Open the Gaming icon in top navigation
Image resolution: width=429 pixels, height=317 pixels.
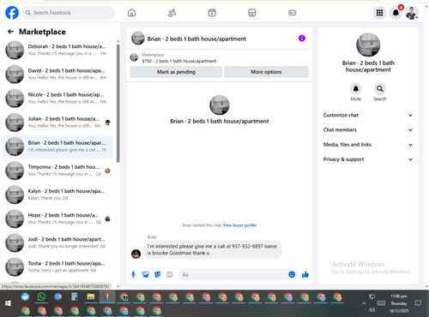292,13
